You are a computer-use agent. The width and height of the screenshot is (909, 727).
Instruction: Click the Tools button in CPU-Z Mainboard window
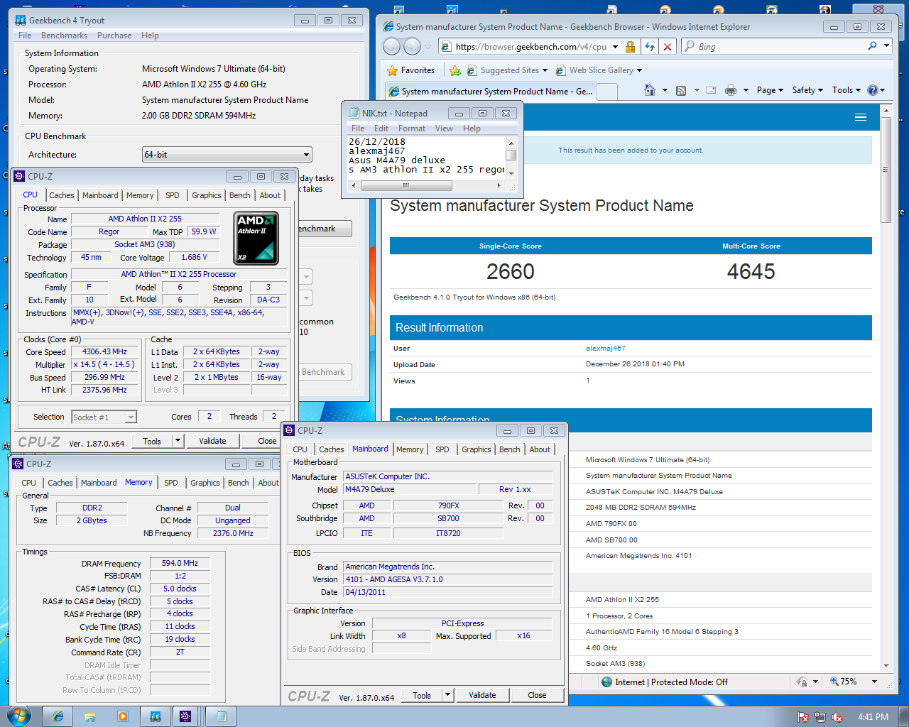(x=422, y=695)
